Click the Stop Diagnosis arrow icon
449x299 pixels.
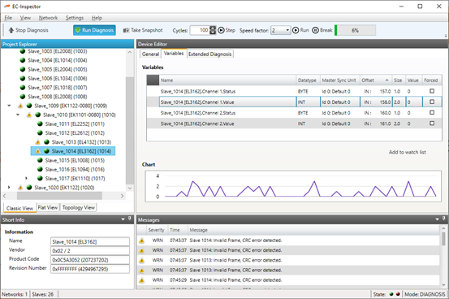(11, 30)
